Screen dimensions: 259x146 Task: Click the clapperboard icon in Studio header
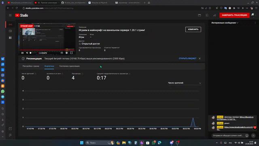point(200,15)
